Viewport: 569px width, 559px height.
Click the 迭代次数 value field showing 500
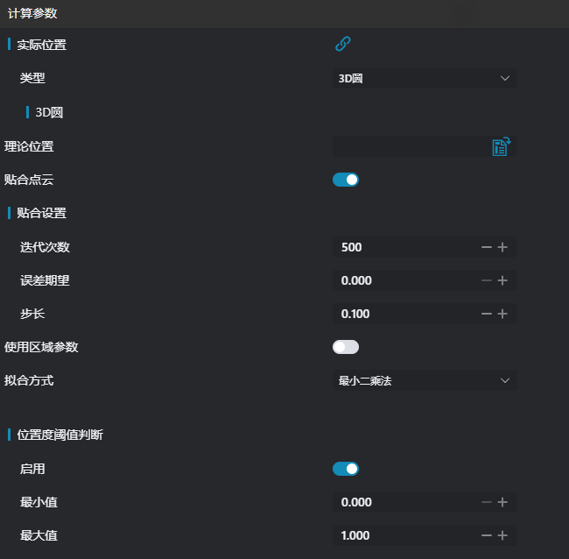tap(403, 247)
